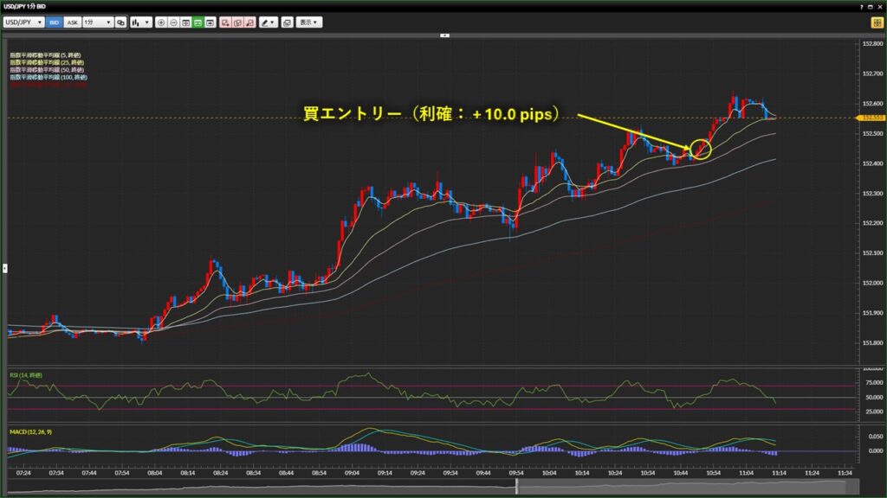Open the USD/JPY currency pair dropdown

pyautogui.click(x=24, y=22)
